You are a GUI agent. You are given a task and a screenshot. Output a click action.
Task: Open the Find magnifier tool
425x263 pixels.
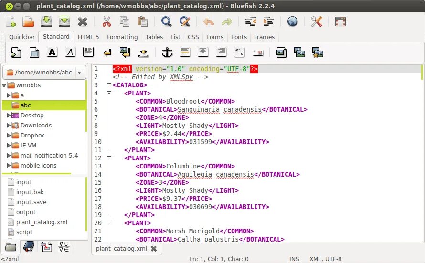pyautogui.click(x=167, y=21)
